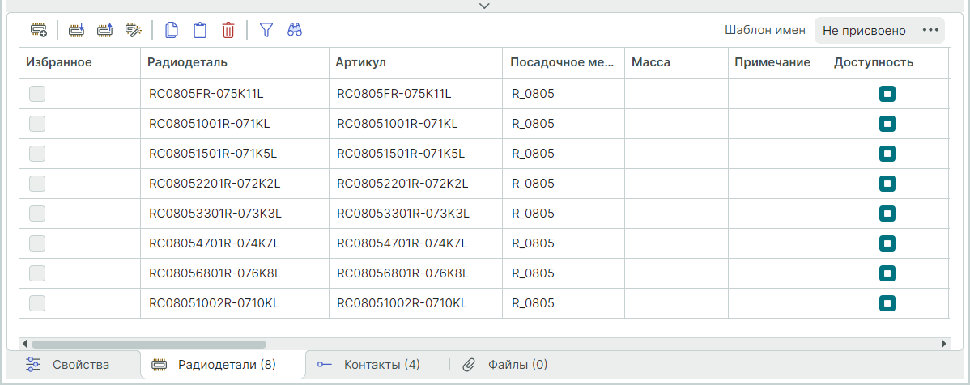Paste from the clipboard icon
Viewport: 970px width, 385px height.
200,30
